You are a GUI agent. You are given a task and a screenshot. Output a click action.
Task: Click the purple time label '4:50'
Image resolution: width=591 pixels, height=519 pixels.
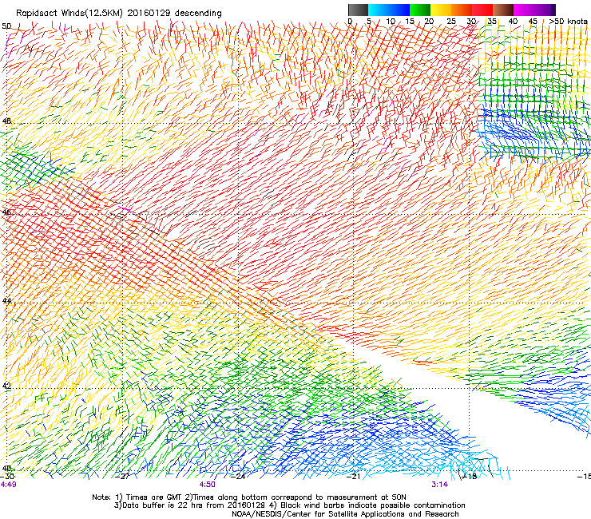(208, 485)
